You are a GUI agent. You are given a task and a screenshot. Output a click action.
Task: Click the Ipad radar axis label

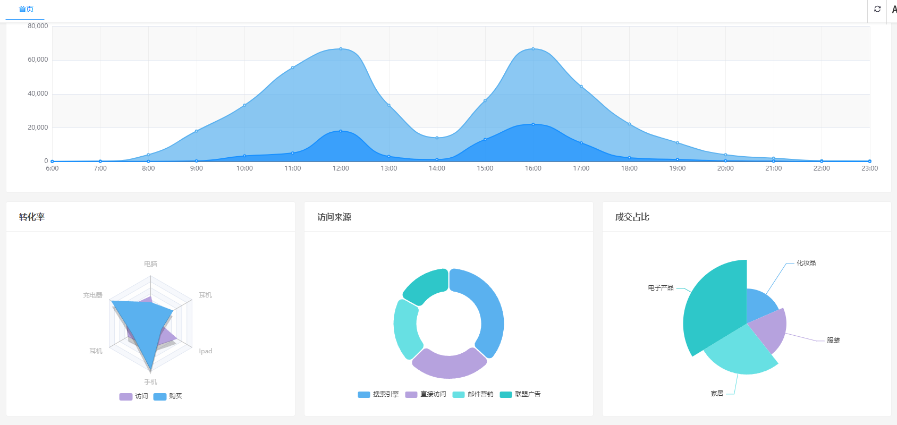206,351
